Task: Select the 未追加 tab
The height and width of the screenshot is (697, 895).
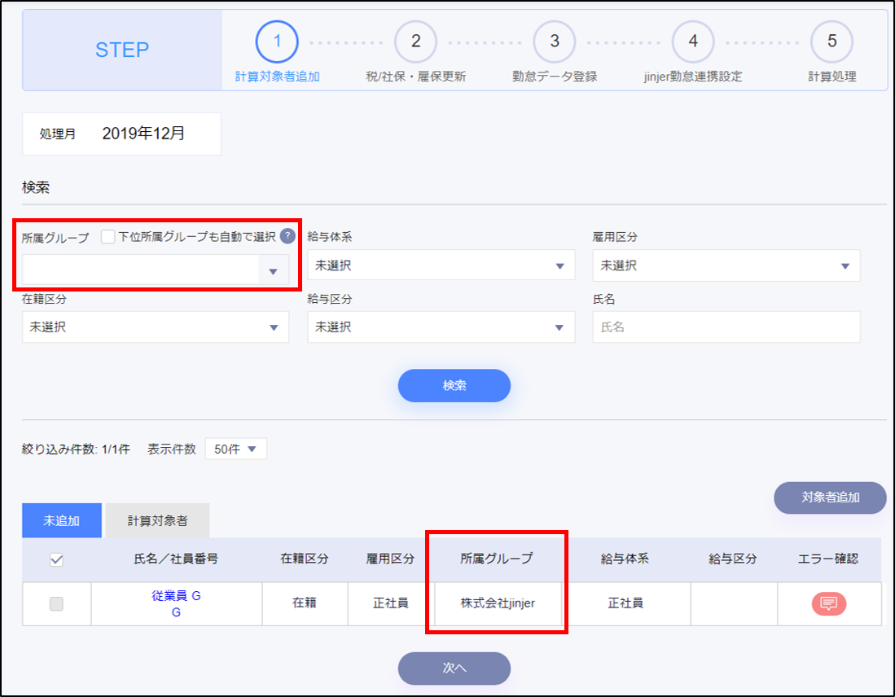Action: point(61,520)
